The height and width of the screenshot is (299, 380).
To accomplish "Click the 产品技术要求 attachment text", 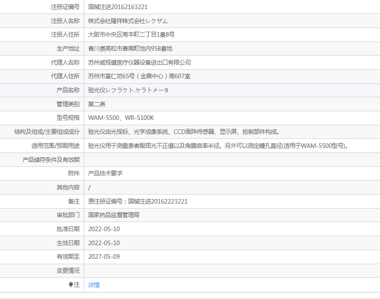I will coord(105,174).
